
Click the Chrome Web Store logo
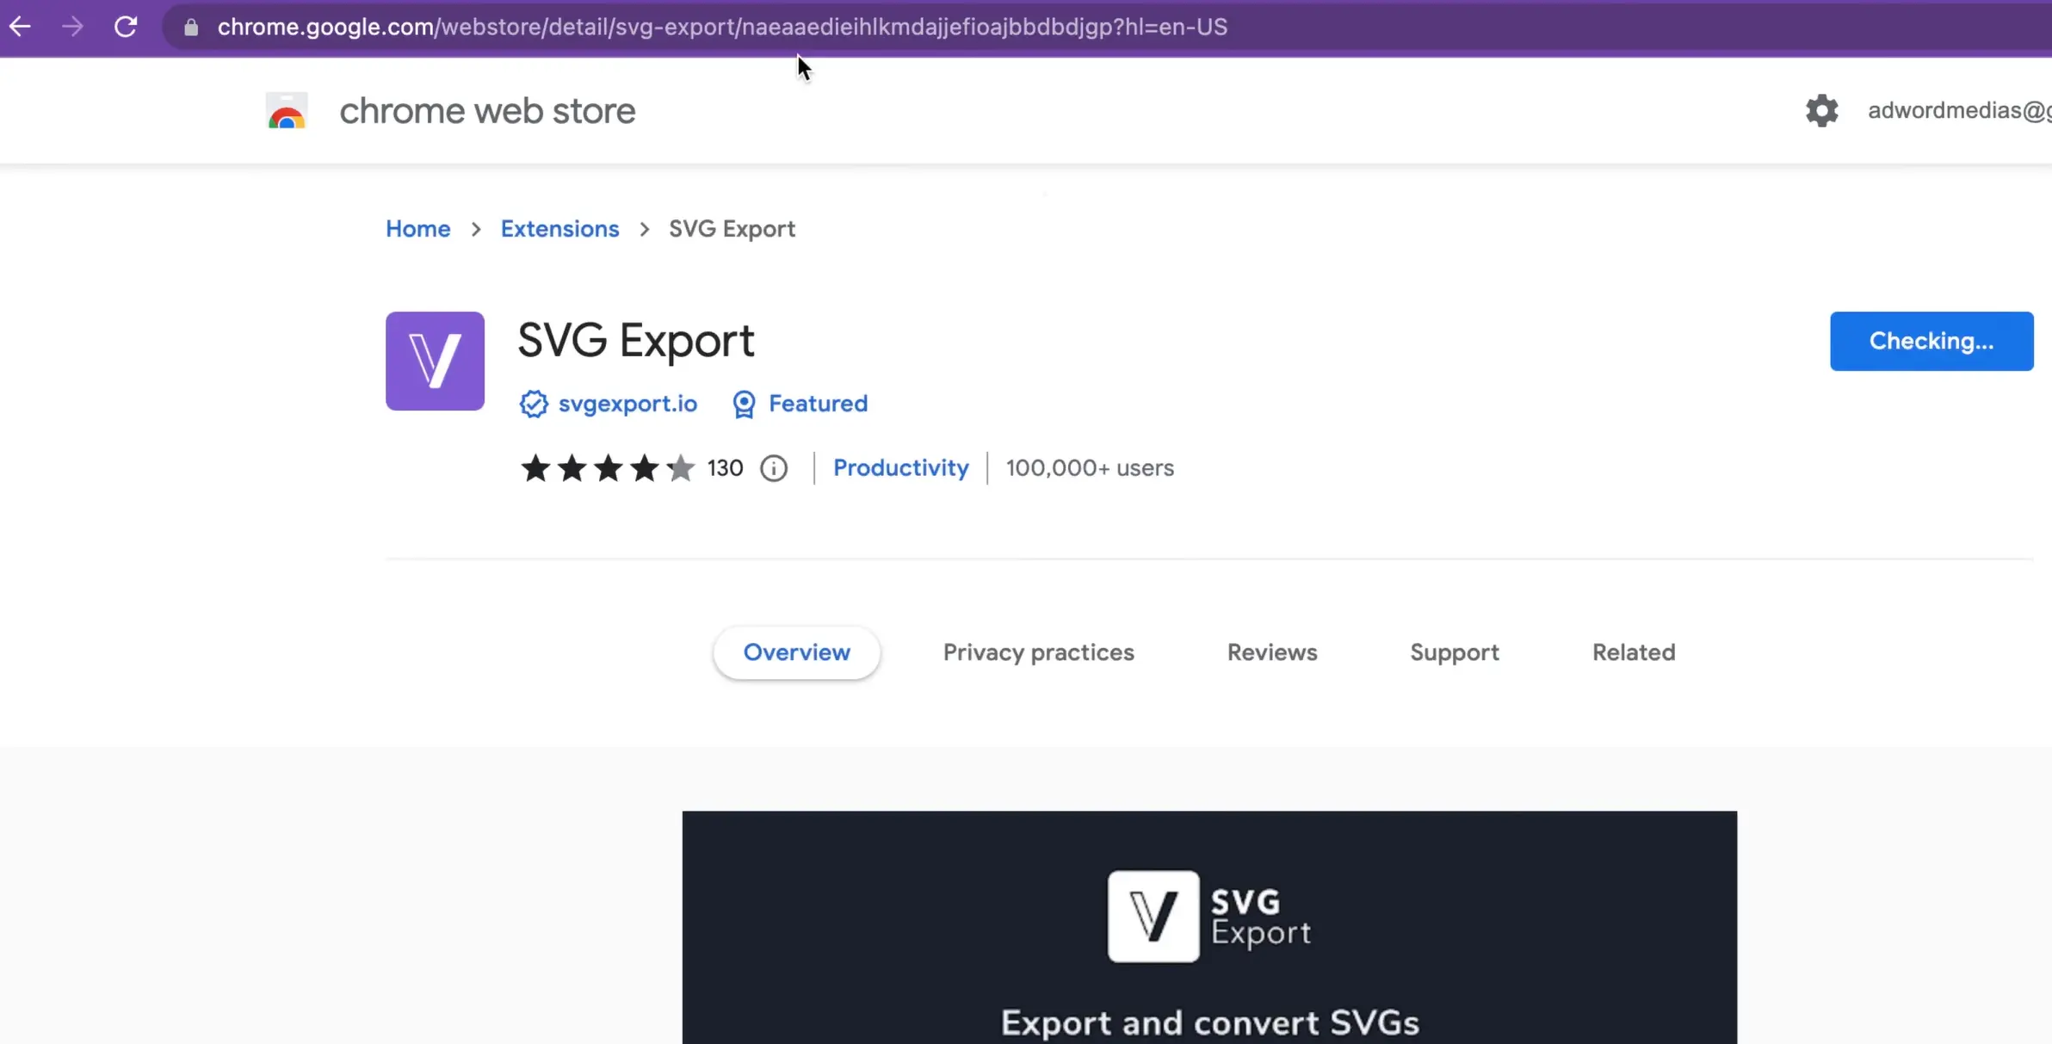coord(286,110)
